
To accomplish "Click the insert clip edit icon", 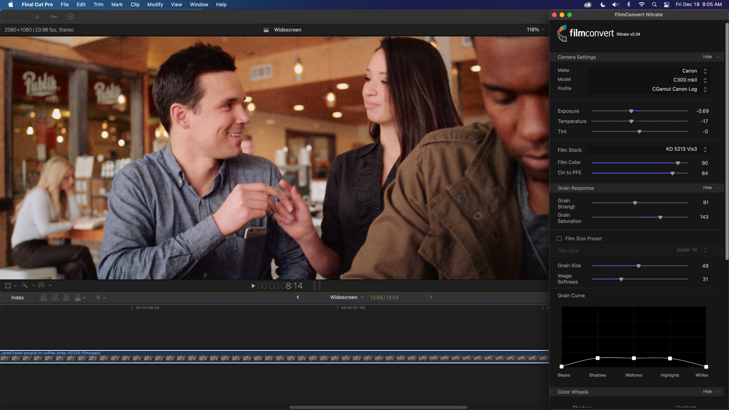I will click(x=55, y=298).
